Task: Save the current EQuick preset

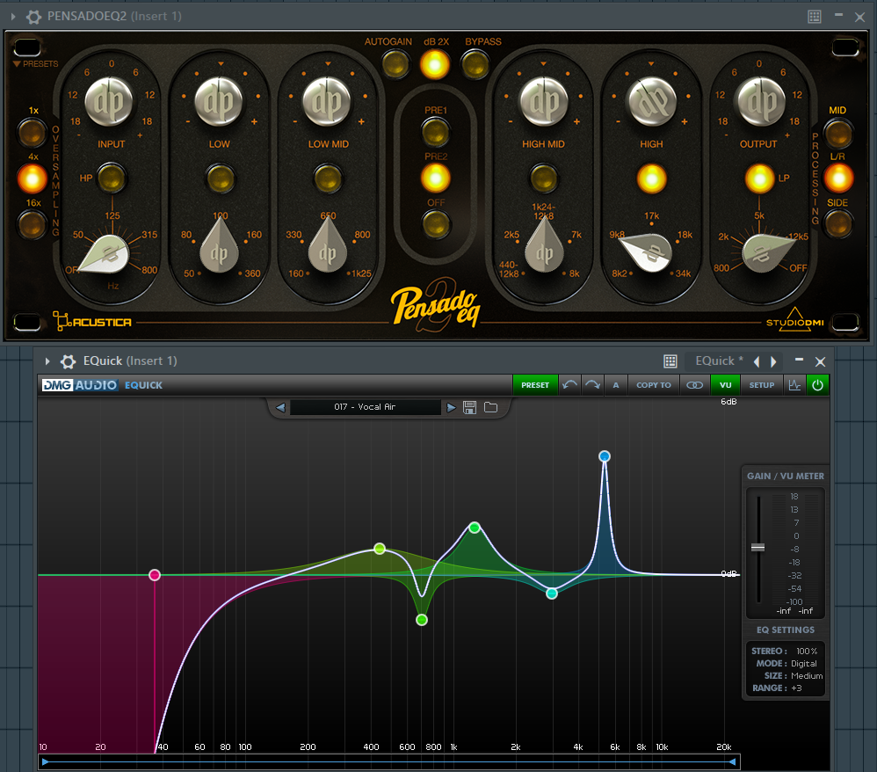Action: 470,408
